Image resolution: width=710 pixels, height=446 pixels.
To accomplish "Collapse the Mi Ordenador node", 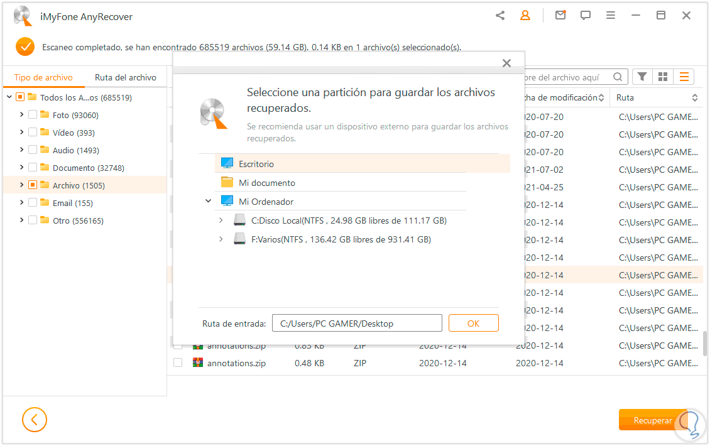I will click(209, 201).
